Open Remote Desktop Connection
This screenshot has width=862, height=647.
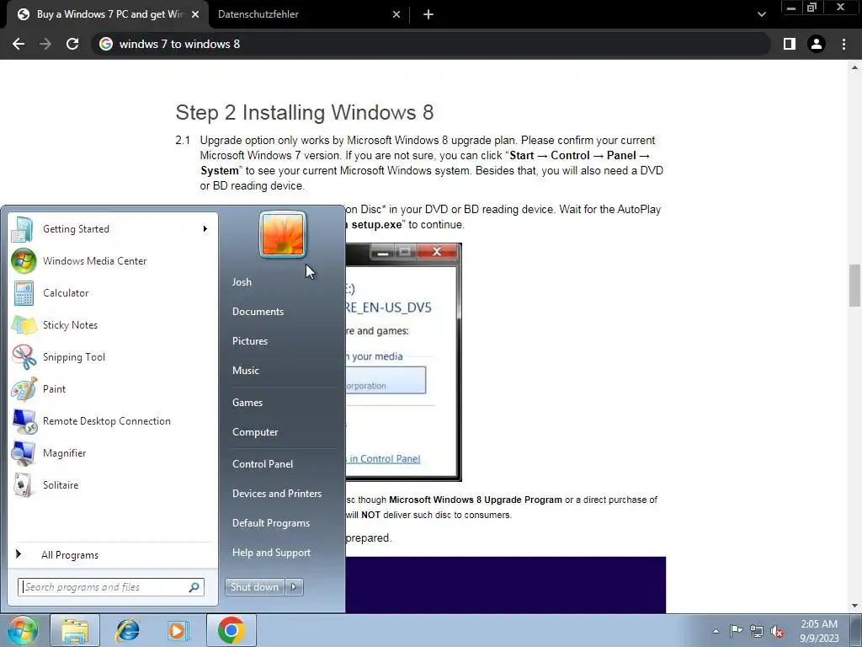click(113, 421)
